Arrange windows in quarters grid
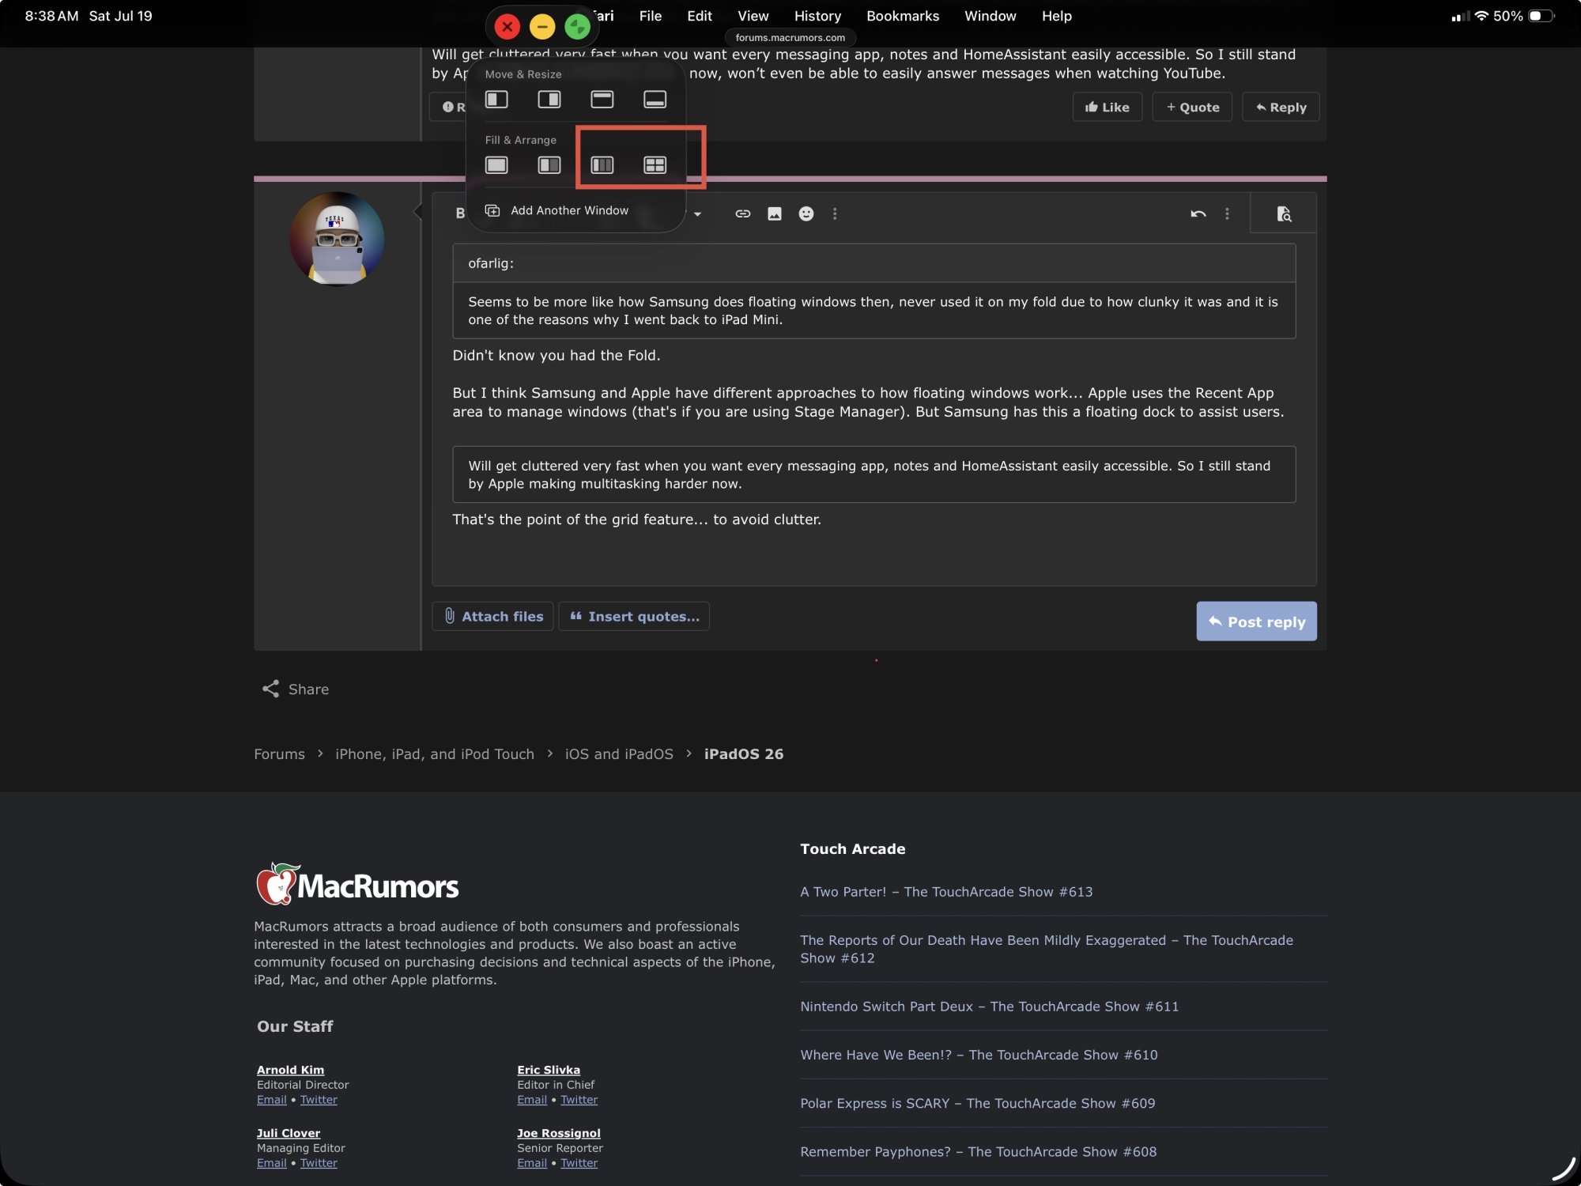 click(x=655, y=165)
